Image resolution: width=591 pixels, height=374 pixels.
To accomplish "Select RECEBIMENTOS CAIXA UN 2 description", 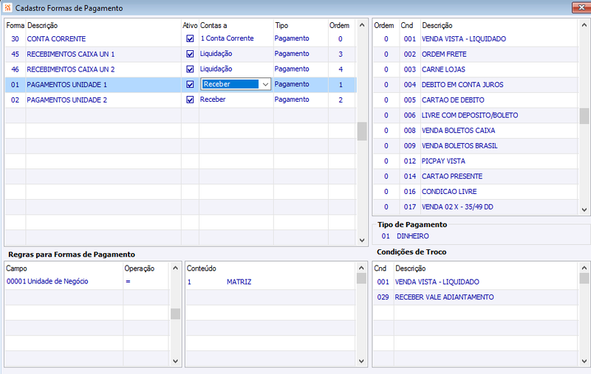I will [x=70, y=69].
